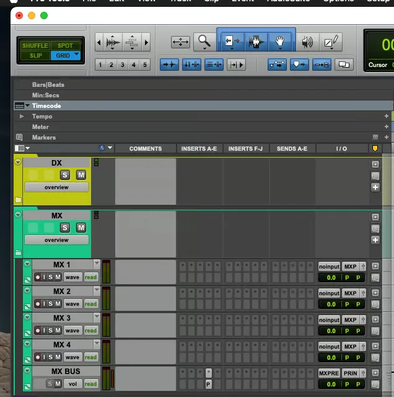Click horizontal zoom out arrow
Viewport: 394px width, 397px height.
click(99, 42)
